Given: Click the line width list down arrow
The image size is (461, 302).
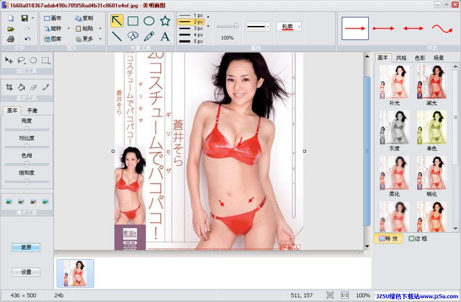Looking at the screenshot, I should pyautogui.click(x=208, y=26).
